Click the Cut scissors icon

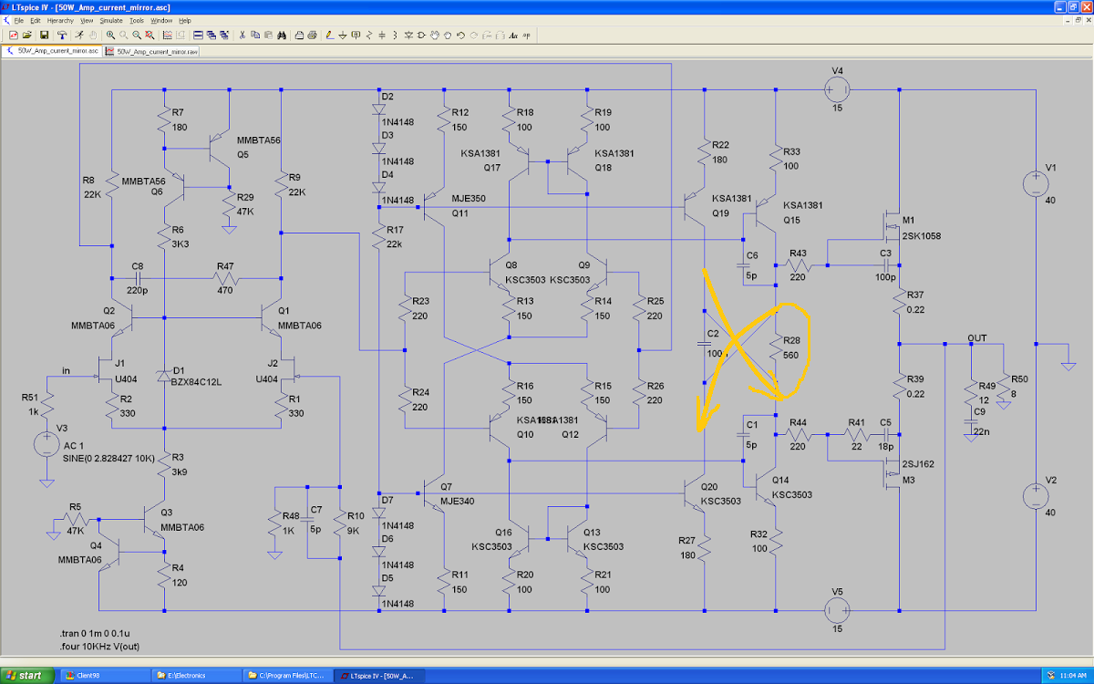coord(243,35)
